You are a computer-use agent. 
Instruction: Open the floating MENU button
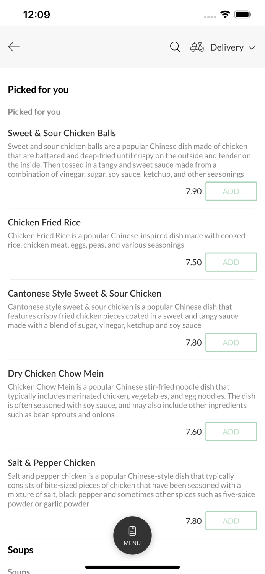132,535
